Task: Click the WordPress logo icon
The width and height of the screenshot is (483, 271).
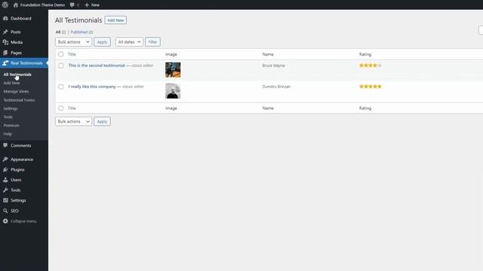Action: (x=5, y=5)
